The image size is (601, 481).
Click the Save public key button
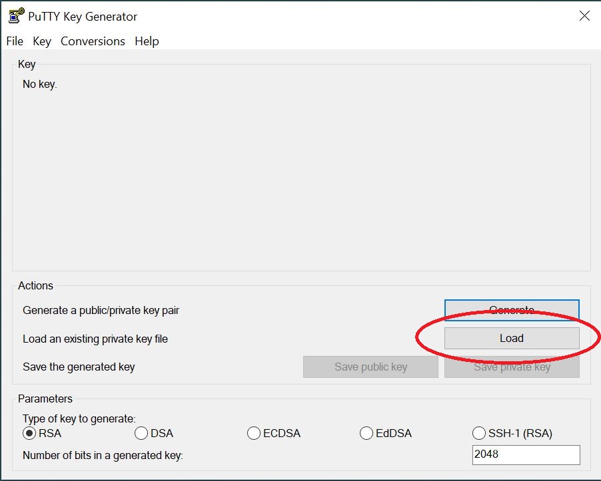click(x=370, y=367)
